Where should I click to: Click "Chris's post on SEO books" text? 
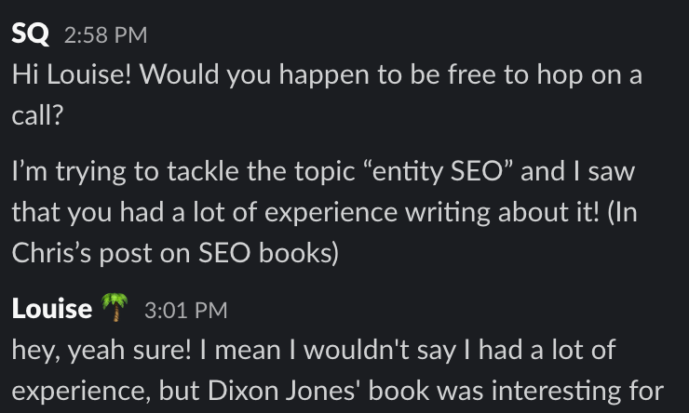173,254
